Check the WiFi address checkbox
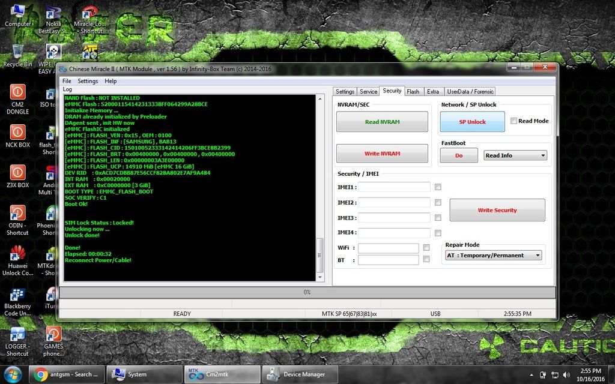This screenshot has width=615, height=384. coord(426,247)
